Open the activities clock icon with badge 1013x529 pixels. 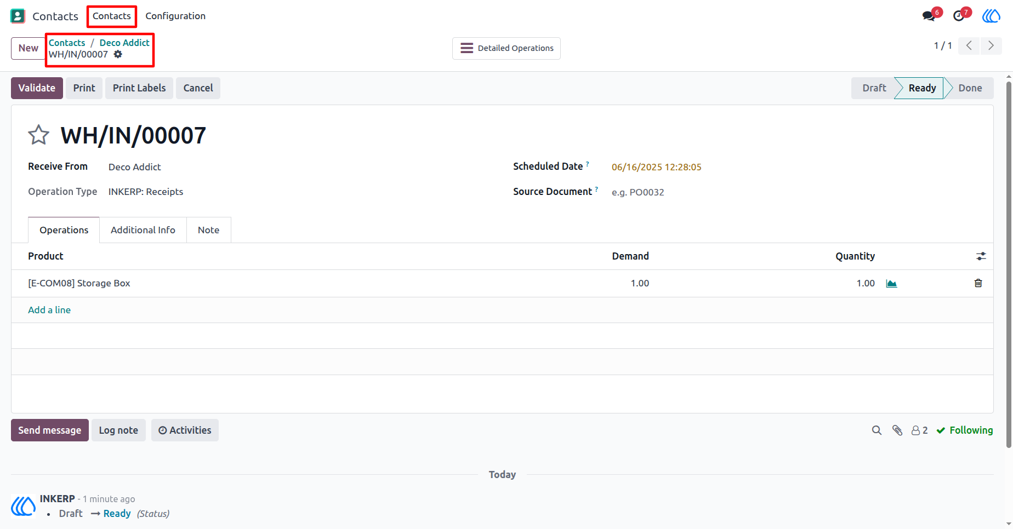click(959, 16)
